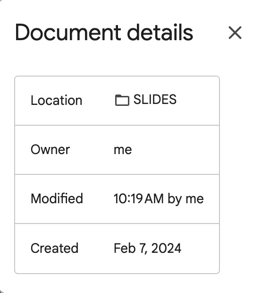Click the word "Document" in the dialog title
Screen dimensions: 253x293
(68, 32)
